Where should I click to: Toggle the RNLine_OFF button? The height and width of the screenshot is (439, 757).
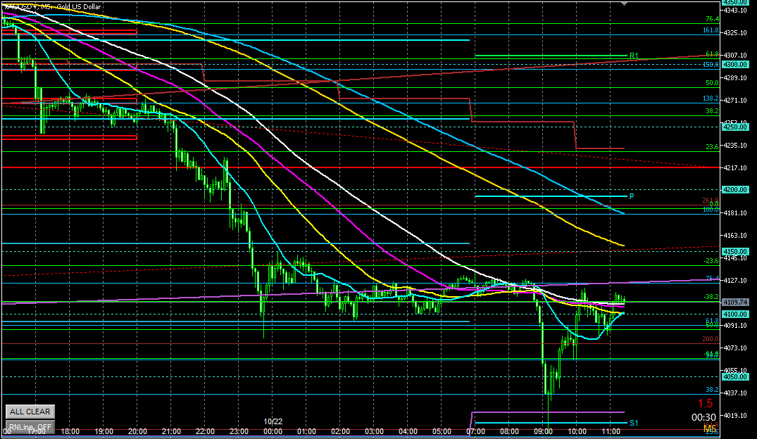pyautogui.click(x=29, y=426)
